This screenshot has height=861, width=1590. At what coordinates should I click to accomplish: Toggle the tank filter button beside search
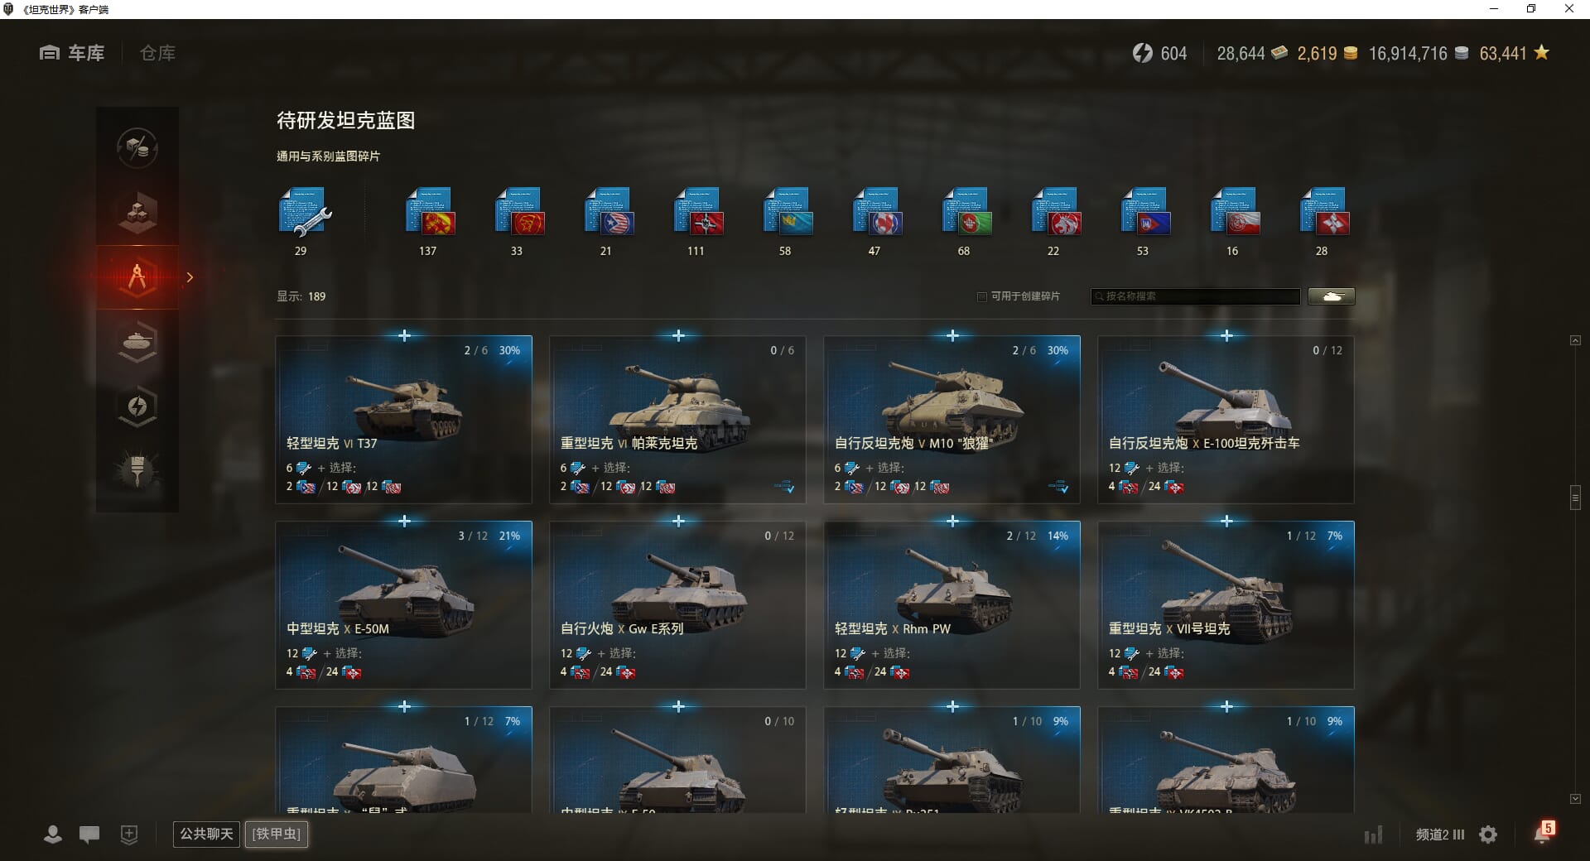(1332, 296)
